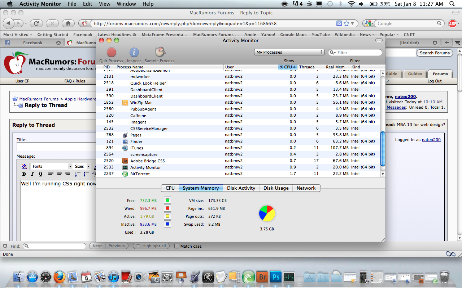Bookmark page with the star icon
The image size is (462, 288).
coord(346,23)
